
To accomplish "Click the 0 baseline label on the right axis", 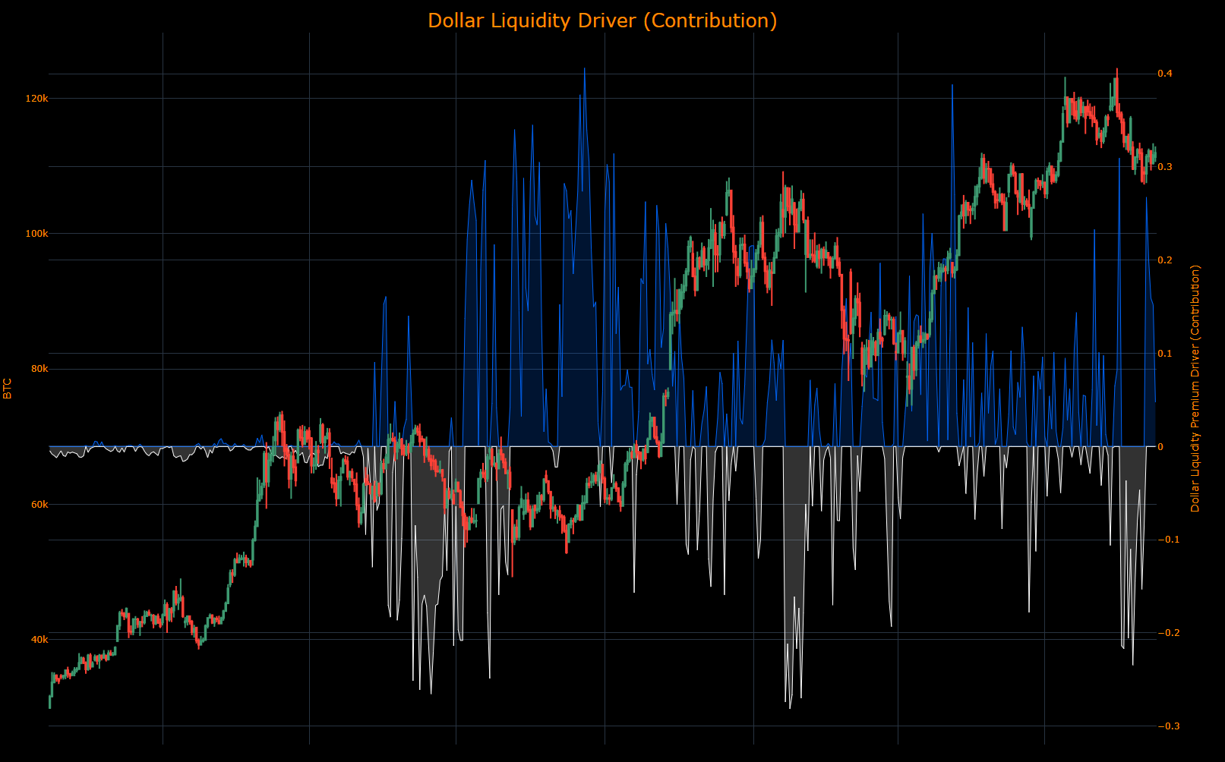I will 1161,446.
